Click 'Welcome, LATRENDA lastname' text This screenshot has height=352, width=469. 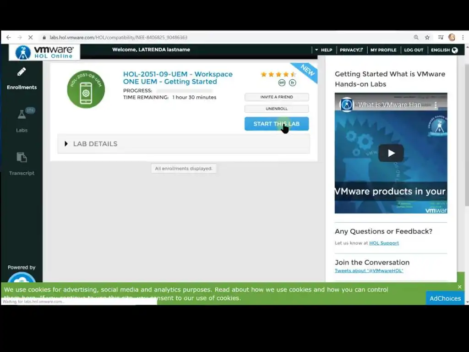(x=151, y=49)
